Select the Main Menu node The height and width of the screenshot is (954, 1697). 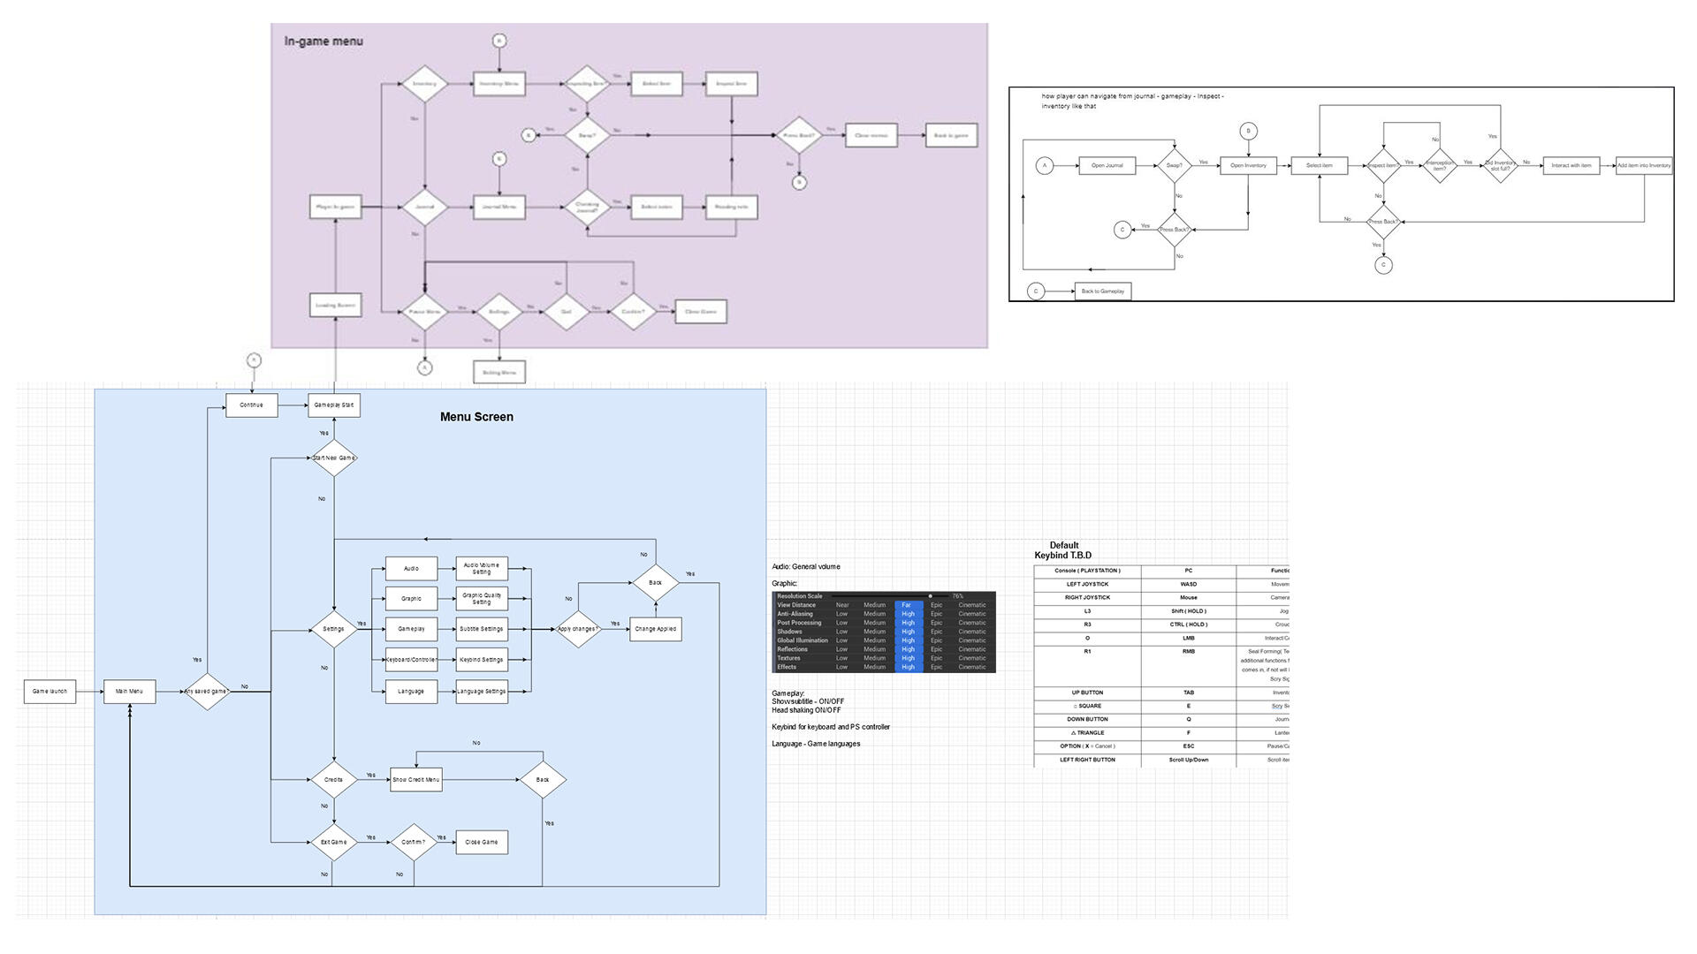129,692
